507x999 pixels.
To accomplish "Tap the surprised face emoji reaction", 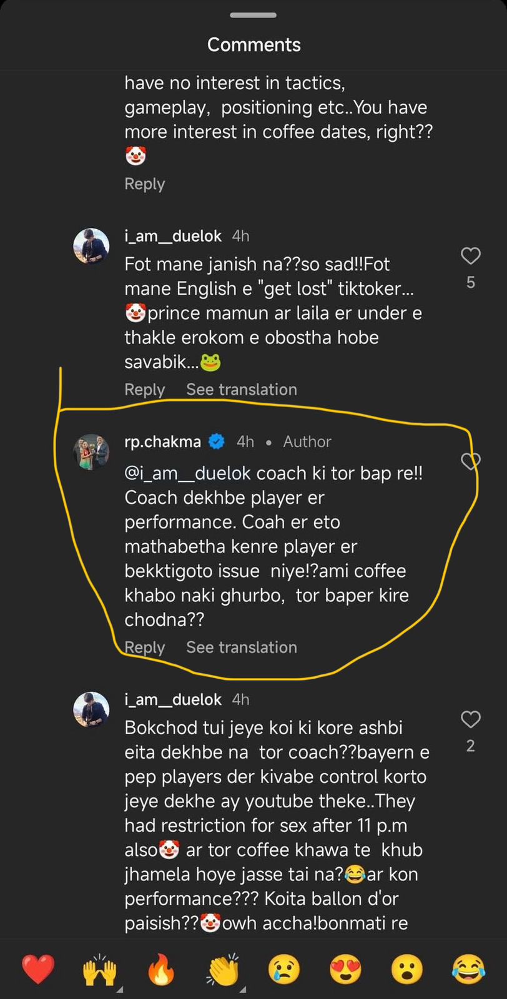I will pos(407,970).
